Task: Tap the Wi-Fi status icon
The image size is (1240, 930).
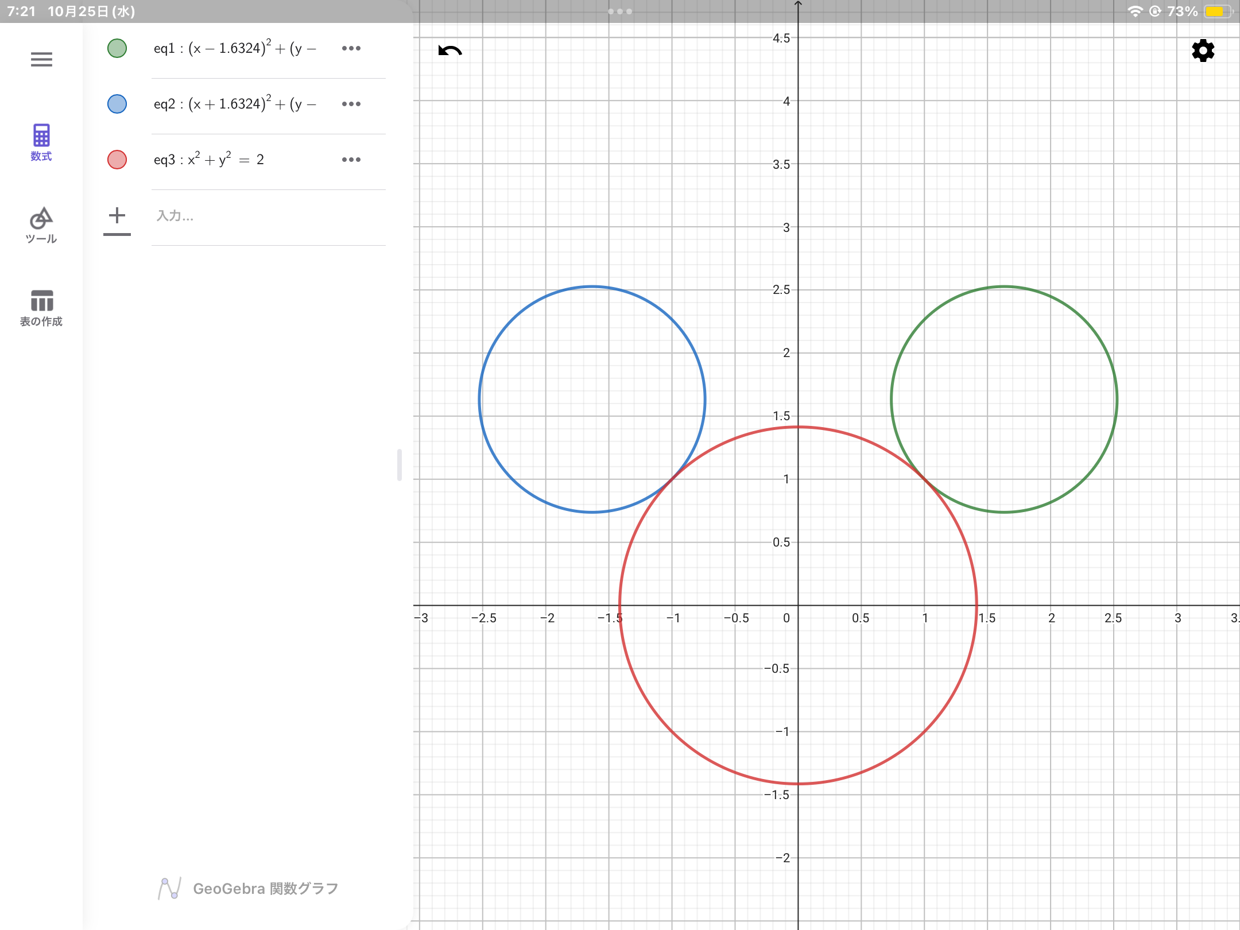Action: 1135,11
